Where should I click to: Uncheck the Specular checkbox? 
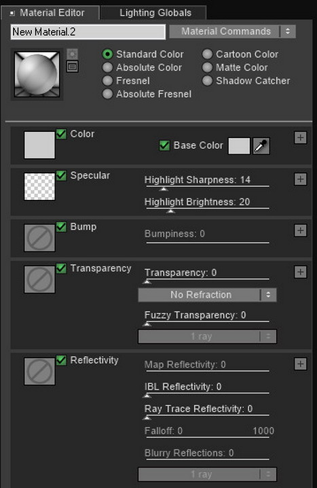61,175
